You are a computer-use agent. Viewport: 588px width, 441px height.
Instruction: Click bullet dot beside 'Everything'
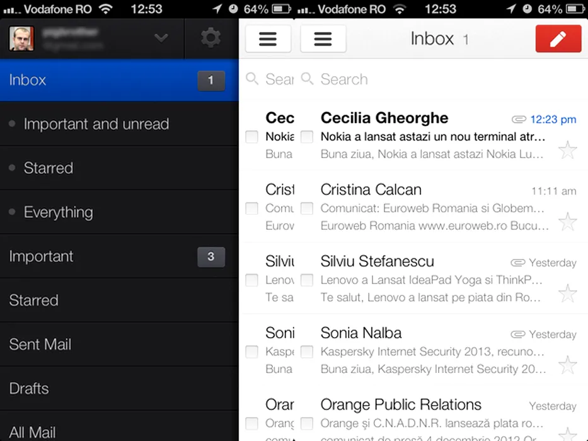coord(12,212)
